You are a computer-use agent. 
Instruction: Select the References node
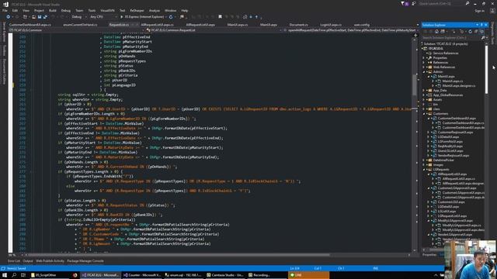[x=440, y=63]
